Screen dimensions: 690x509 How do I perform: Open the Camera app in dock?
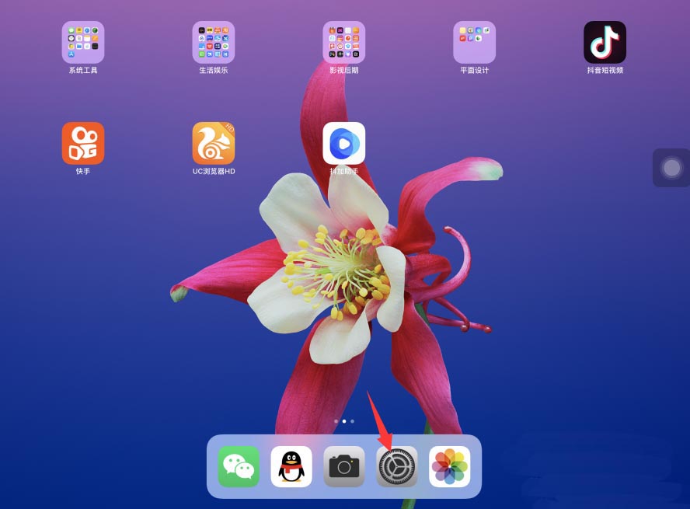(x=344, y=466)
